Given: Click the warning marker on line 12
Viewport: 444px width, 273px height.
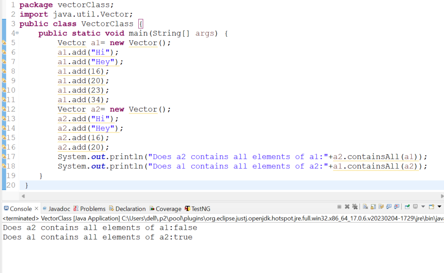Looking at the screenshot, I should (x=4, y=109).
